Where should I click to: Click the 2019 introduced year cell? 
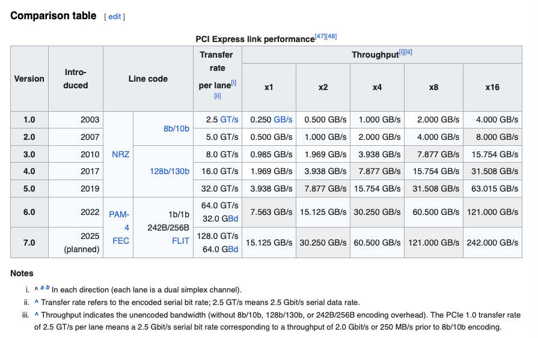(76, 189)
